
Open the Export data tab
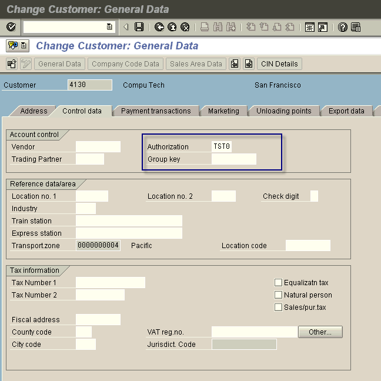[x=346, y=111]
